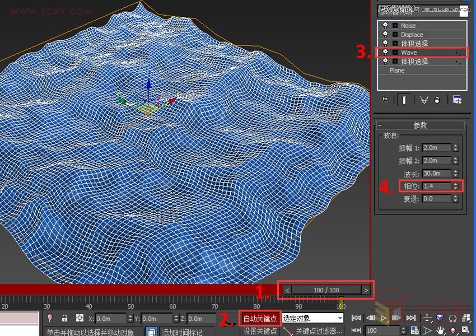Select 体积选择 row below Wave
Screen dimensions: 476x336
tap(422, 61)
